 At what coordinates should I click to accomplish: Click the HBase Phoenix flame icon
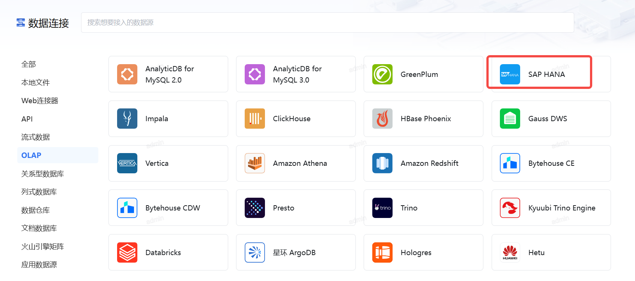click(x=382, y=119)
